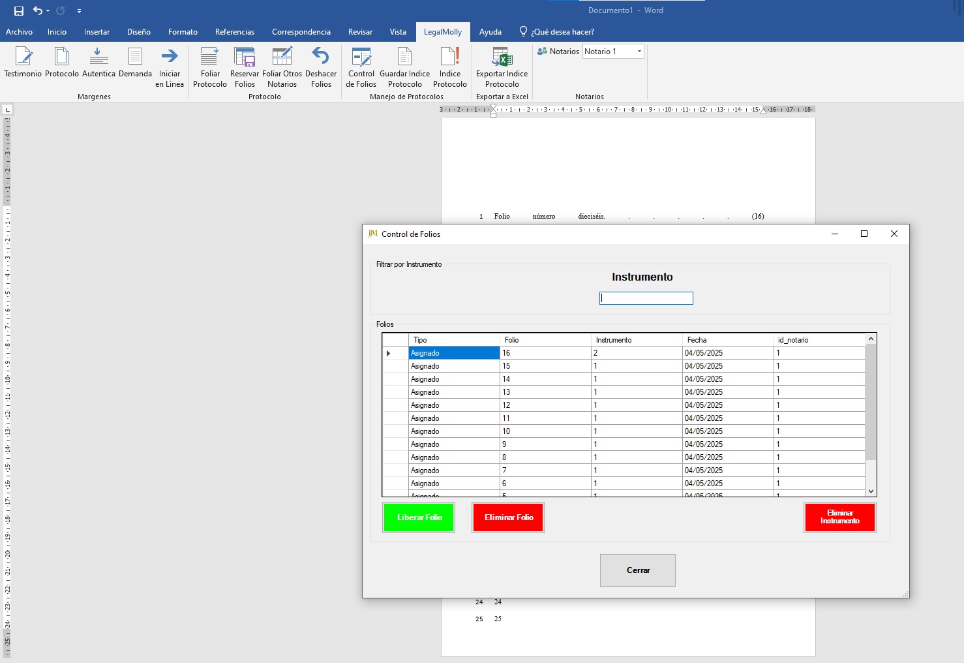Select the Folio 11 cell

point(545,418)
